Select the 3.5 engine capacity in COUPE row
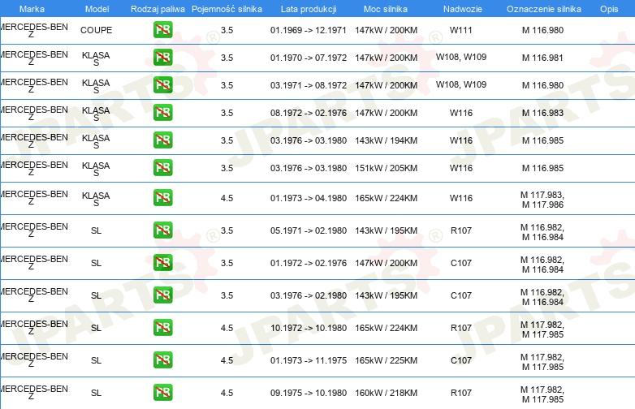Screen dimensions: 635x409 pyautogui.click(x=227, y=30)
